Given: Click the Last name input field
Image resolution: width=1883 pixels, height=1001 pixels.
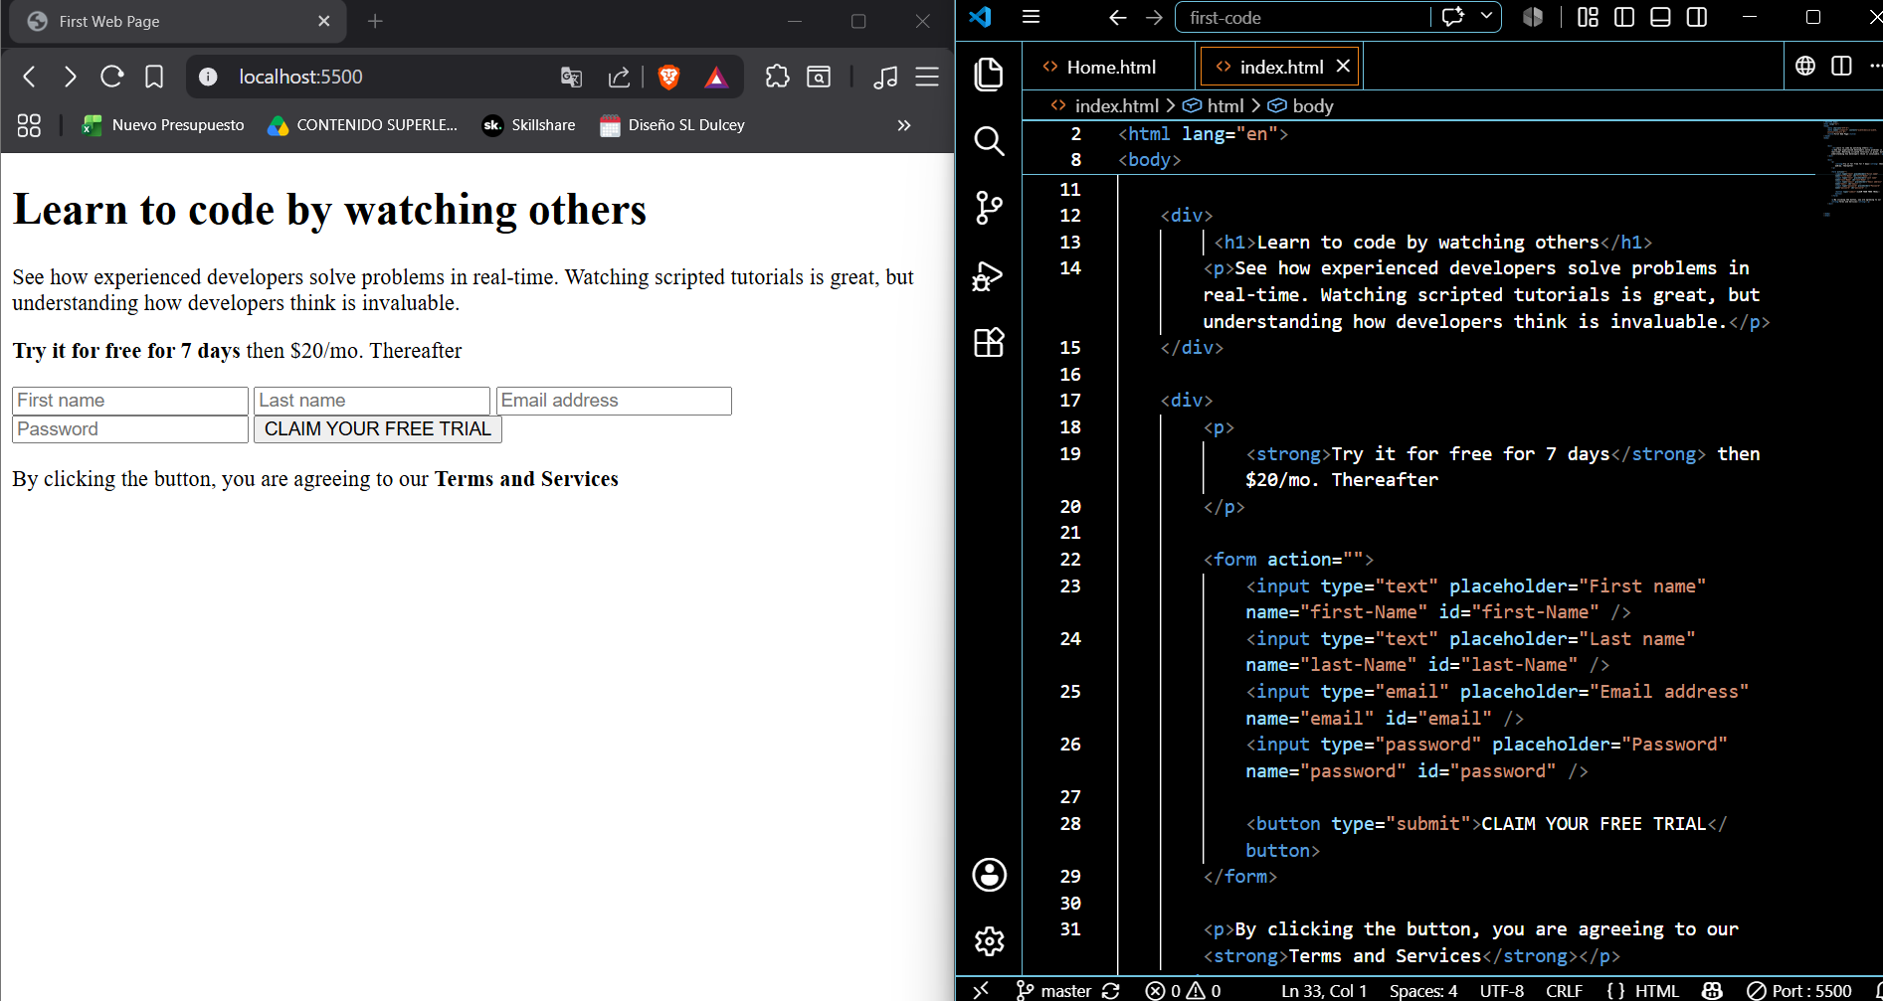Looking at the screenshot, I should (x=372, y=401).
